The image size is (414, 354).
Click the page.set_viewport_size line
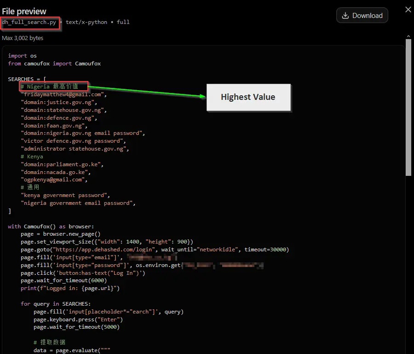pyautogui.click(x=107, y=242)
